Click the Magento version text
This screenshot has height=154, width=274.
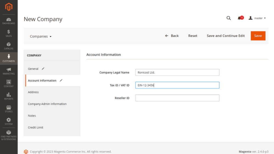click(253, 152)
